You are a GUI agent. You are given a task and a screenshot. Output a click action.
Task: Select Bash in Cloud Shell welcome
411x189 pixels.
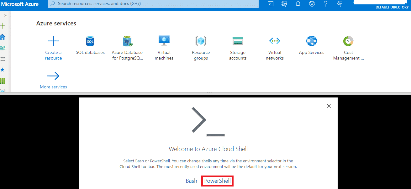pos(192,181)
